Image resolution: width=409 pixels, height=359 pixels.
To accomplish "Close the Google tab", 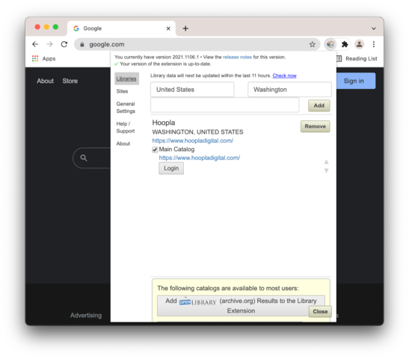I will tap(168, 28).
